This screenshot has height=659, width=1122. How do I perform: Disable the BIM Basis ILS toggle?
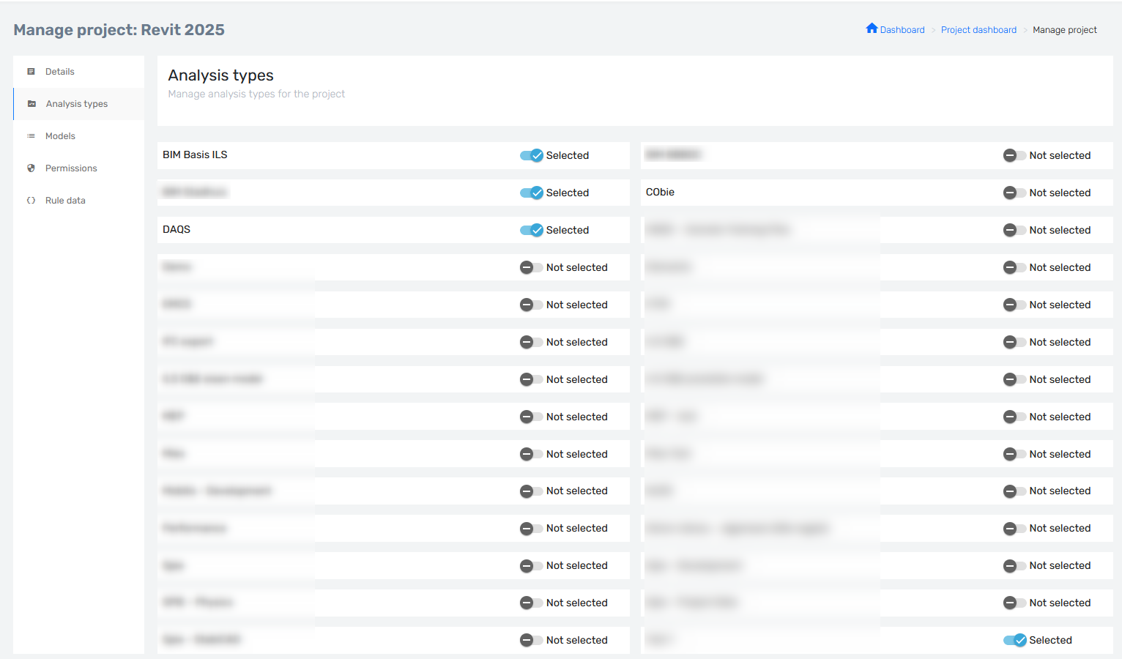coord(532,155)
